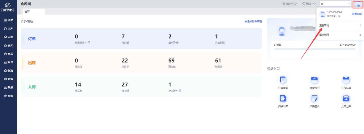Expand the 退出账号 option

340,35
